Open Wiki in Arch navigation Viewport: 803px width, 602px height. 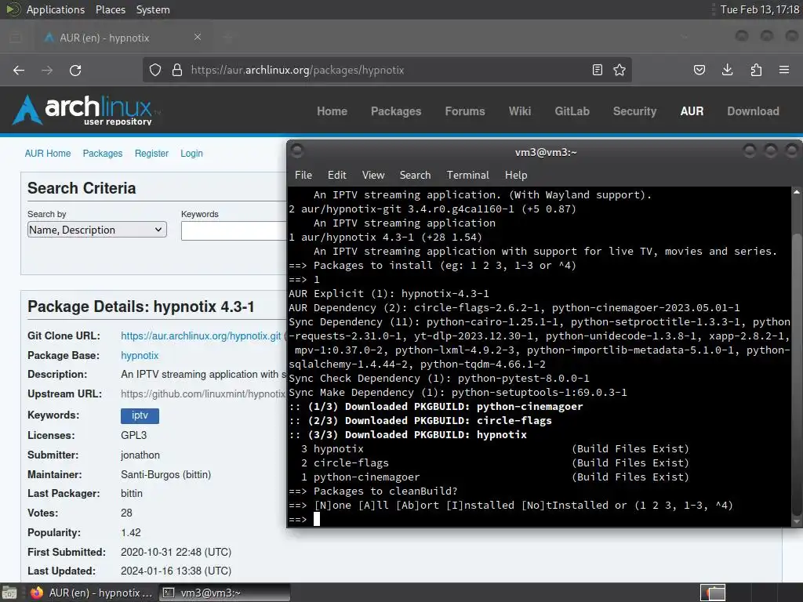520,111
